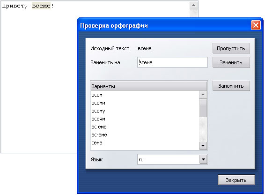Open the Язык language dropdown

pos(203,159)
